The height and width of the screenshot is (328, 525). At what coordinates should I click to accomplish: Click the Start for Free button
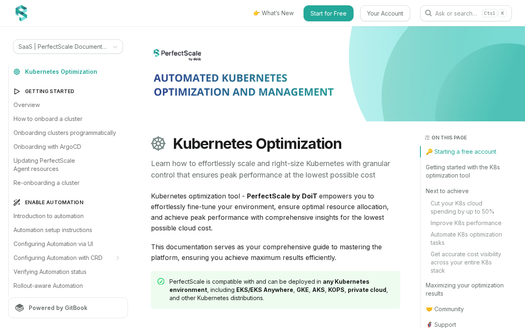[x=329, y=13]
